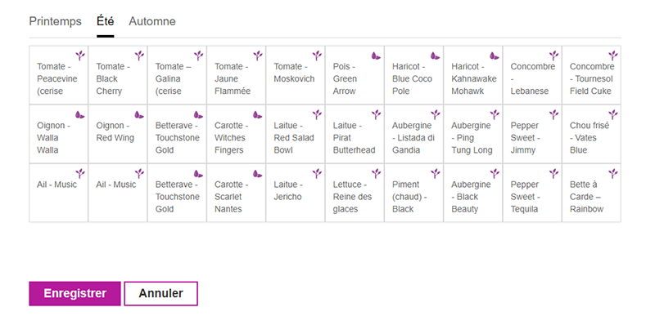Click seed icon on Haricot - Kahnawake Mohawk
655x325 pixels.
tap(495, 56)
